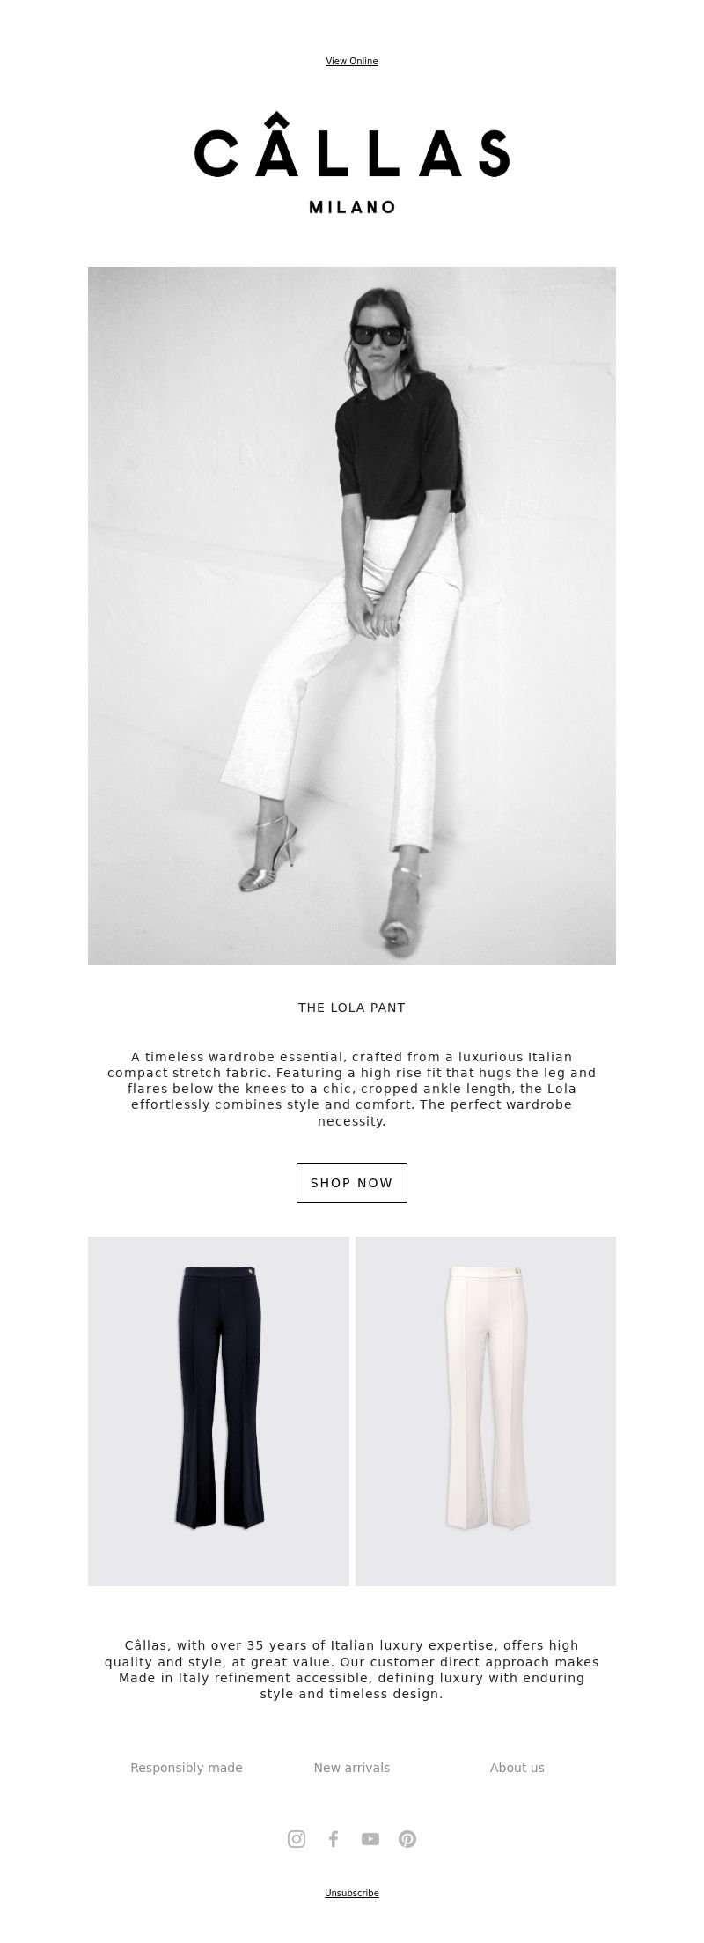The height and width of the screenshot is (1943, 704).
Task: Open the Instagram social icon
Action: [297, 1838]
